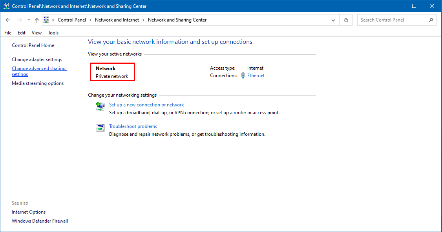Click the Troubleshoot problems icon
The image size is (442, 232).
click(100, 128)
